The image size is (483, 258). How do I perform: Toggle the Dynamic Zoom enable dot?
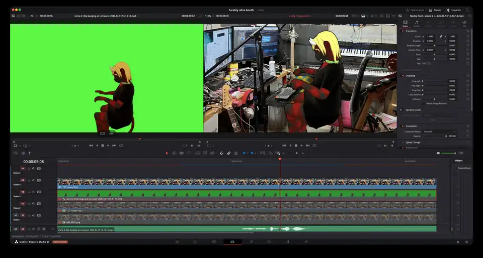[x=403, y=109]
